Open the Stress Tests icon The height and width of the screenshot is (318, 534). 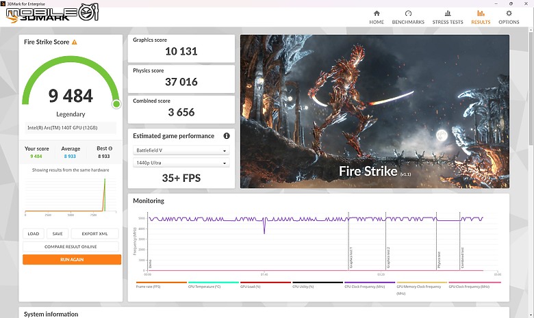(x=448, y=13)
